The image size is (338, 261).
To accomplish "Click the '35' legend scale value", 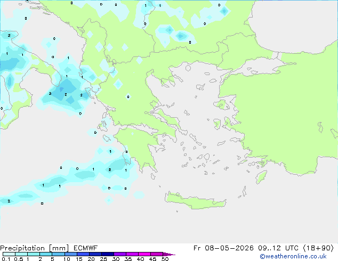I will tap(128, 259).
